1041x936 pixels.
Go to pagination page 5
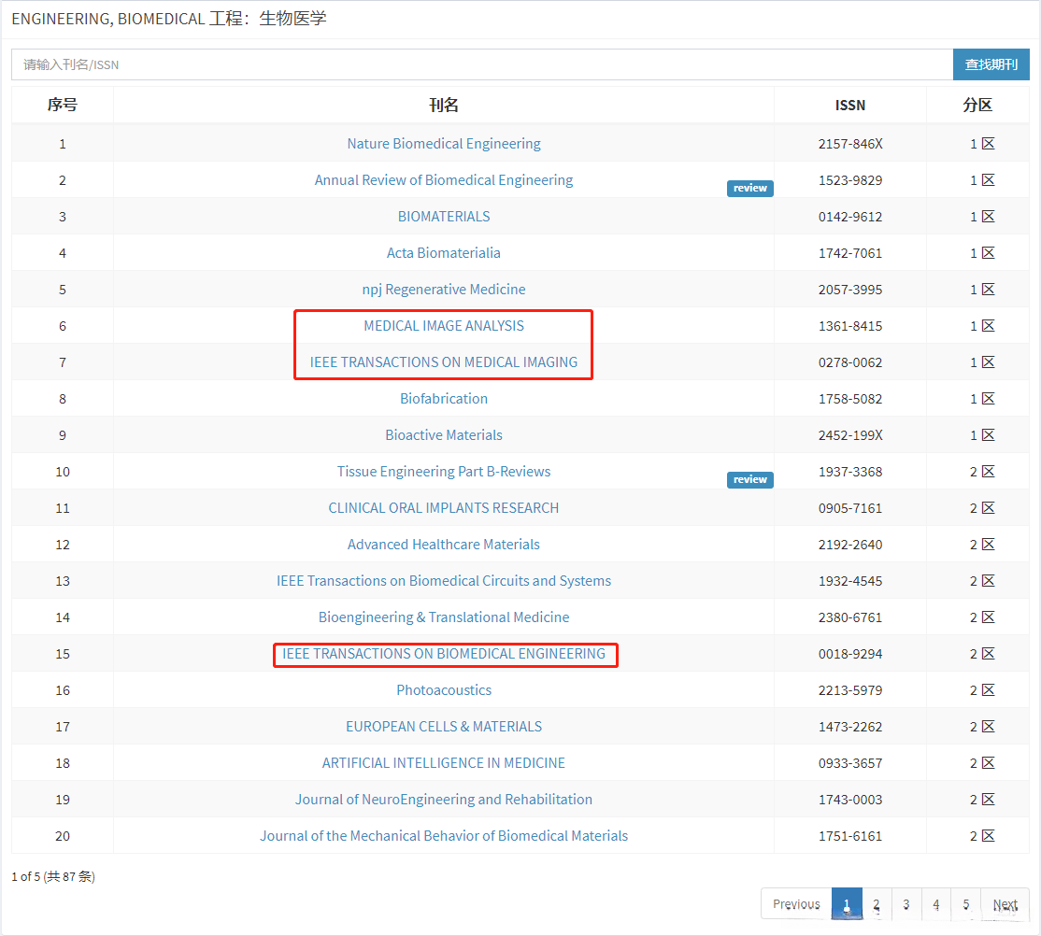click(966, 904)
